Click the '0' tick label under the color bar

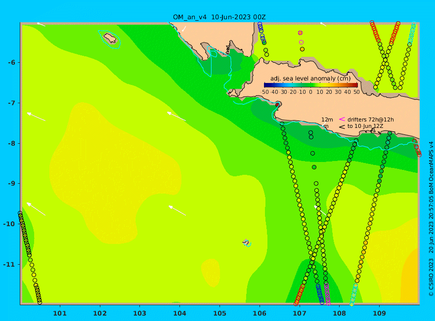311,92
